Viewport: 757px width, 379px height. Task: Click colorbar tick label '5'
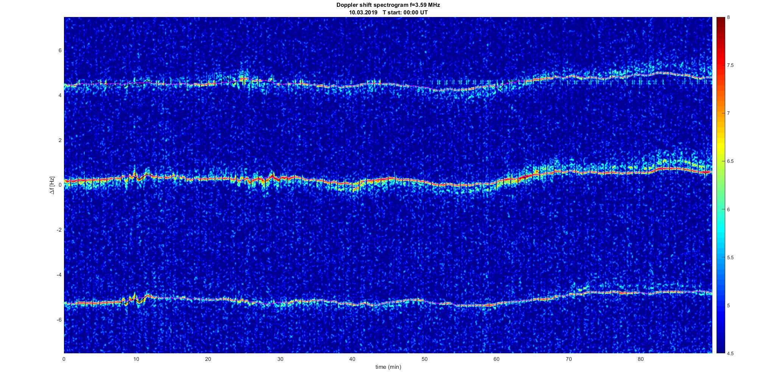728,305
